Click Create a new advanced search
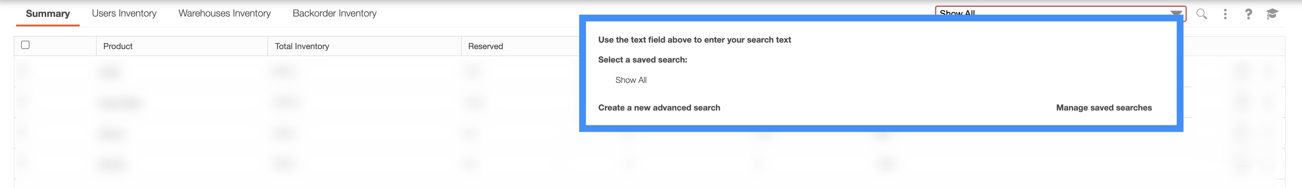Image resolution: width=1302 pixels, height=188 pixels. (659, 108)
